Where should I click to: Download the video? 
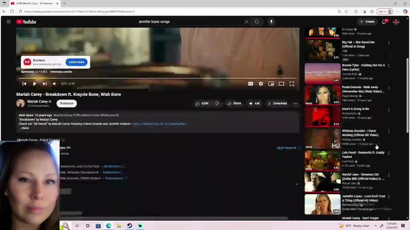pos(277,103)
